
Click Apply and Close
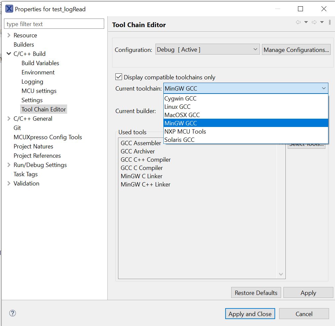250,313
